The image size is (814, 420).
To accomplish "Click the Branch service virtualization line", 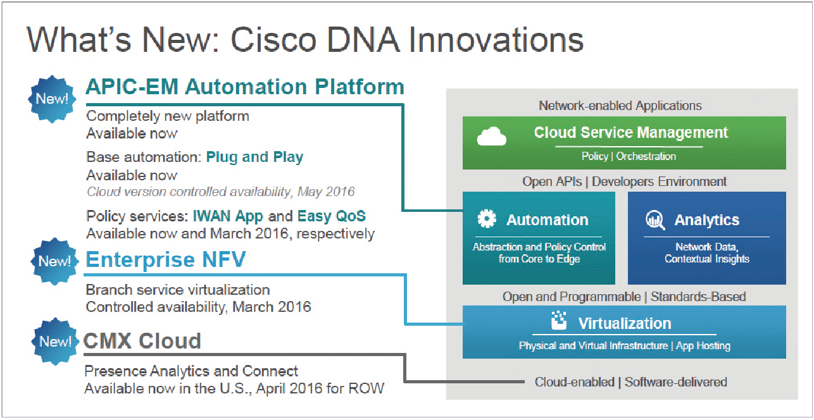I will point(178,290).
